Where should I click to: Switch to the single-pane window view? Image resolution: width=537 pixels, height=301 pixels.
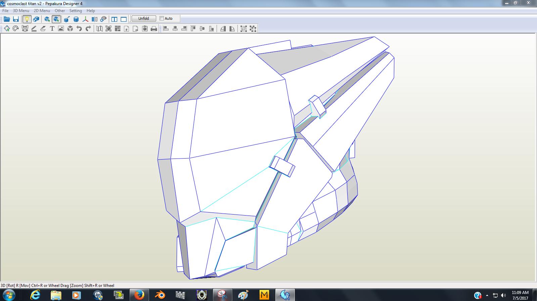click(124, 19)
